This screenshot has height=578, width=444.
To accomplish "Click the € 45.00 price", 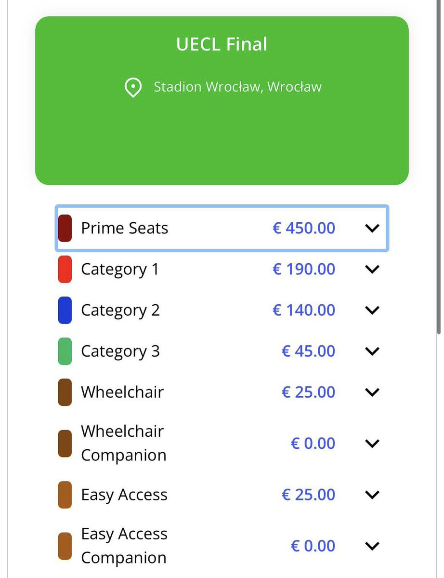I will (x=308, y=351).
